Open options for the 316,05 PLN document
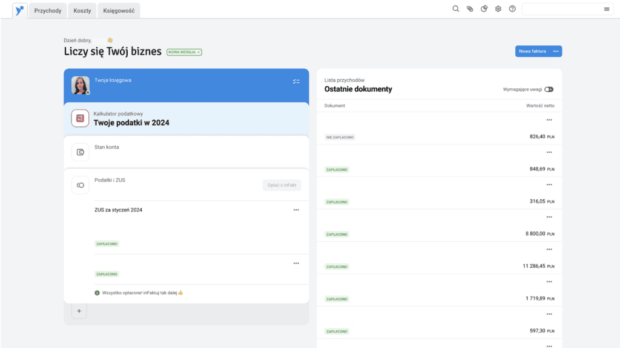This screenshot has width=620, height=348. (549, 185)
